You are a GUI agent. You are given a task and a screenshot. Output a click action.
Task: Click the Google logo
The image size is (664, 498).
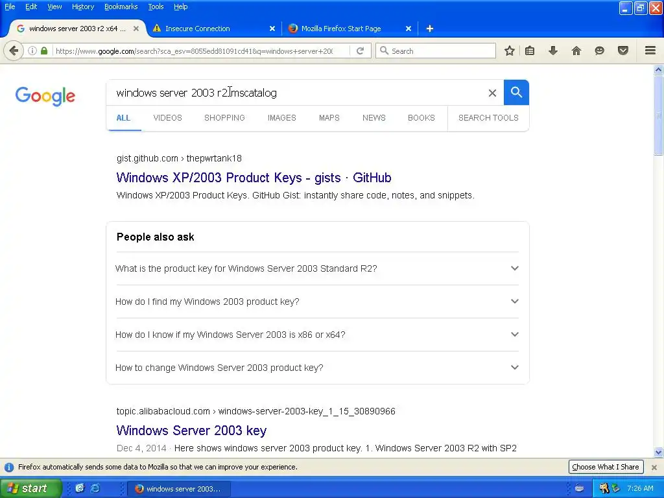tap(45, 96)
